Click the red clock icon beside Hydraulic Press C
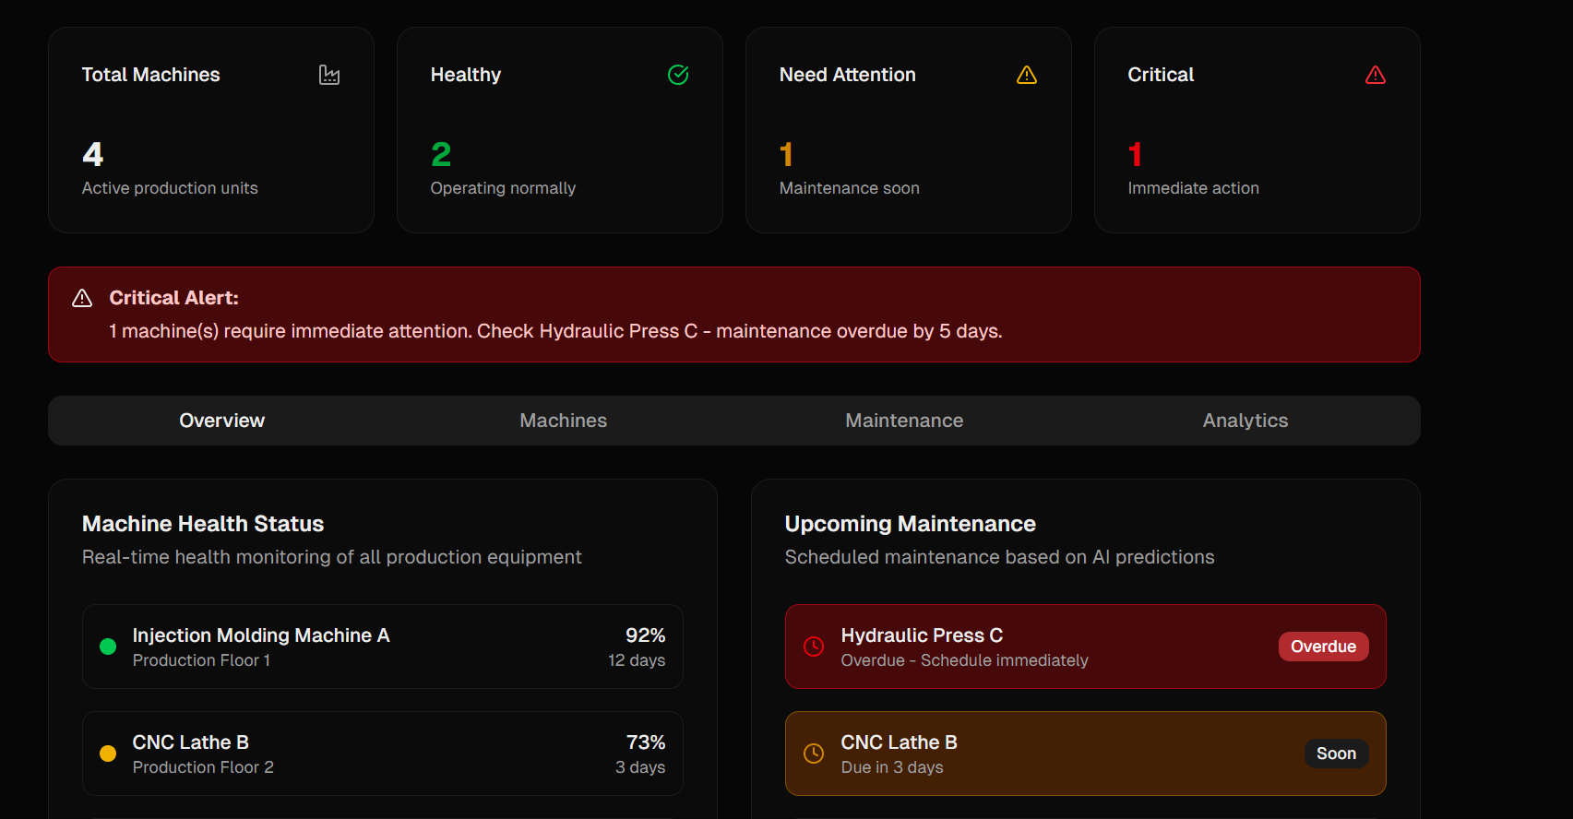The height and width of the screenshot is (819, 1573). pyautogui.click(x=814, y=647)
